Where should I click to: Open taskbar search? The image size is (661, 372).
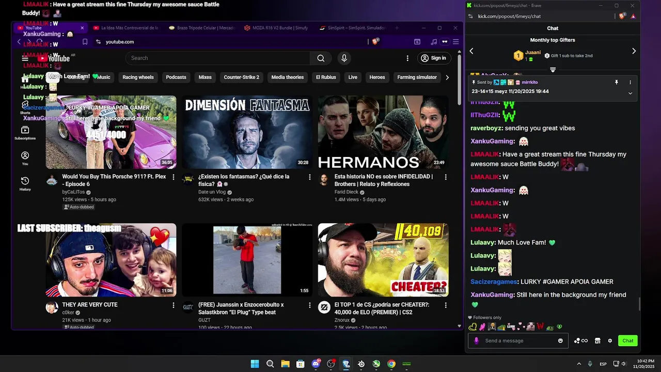[270, 364]
